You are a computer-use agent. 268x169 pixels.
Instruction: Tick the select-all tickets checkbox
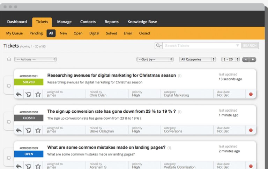tap(9, 59)
